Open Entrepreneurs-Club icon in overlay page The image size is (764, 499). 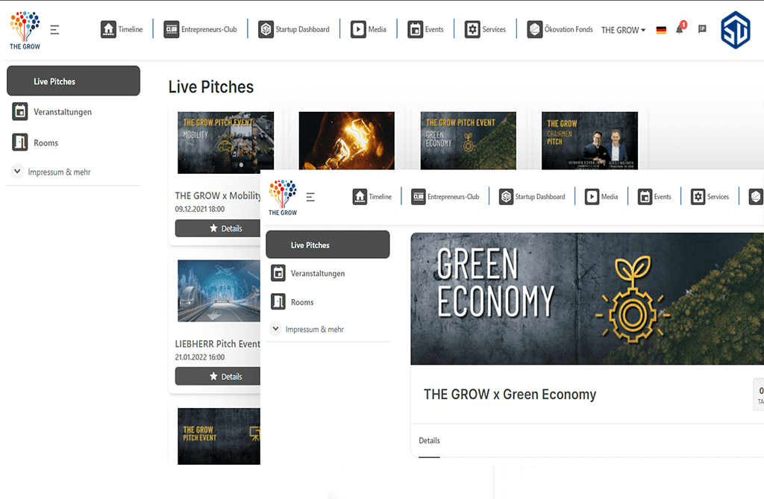(419, 196)
